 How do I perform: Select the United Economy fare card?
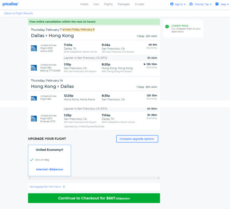point(49,161)
